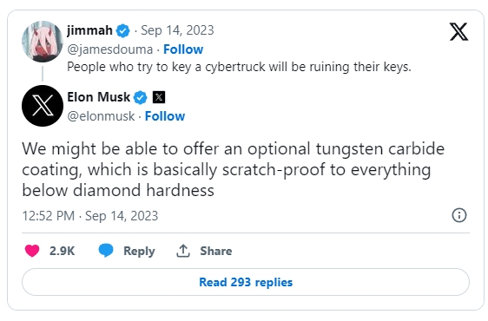Follow the @elonmusk account
Screen dimensions: 488x321
pos(165,116)
